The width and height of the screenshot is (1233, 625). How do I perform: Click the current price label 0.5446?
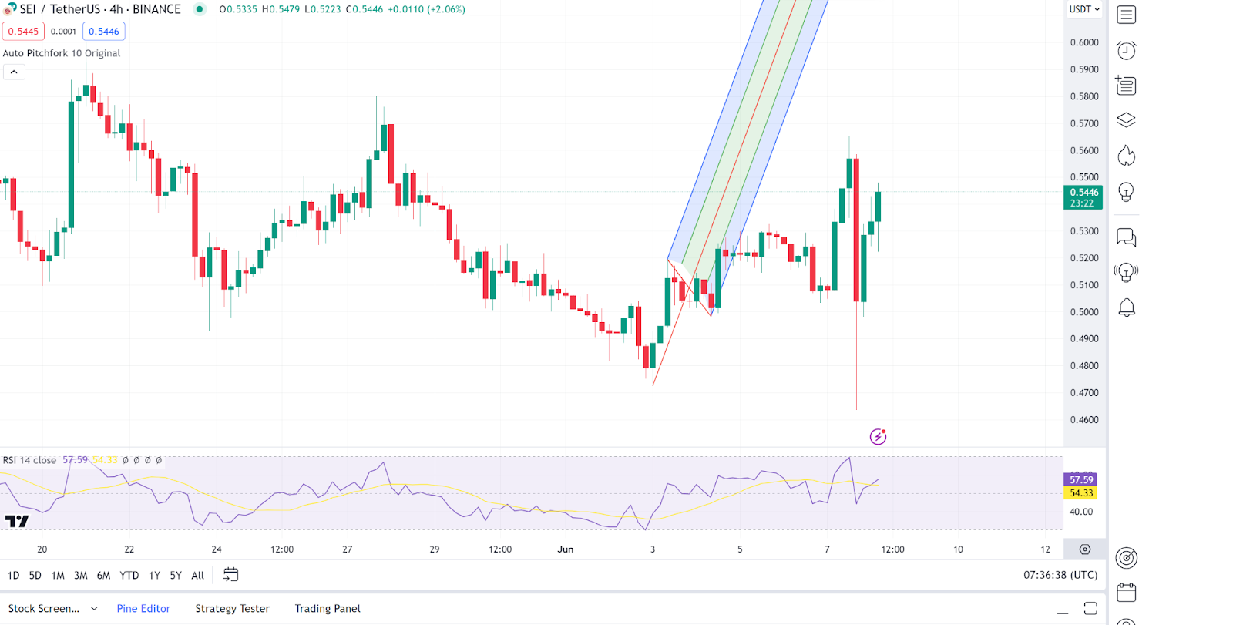(x=1083, y=197)
